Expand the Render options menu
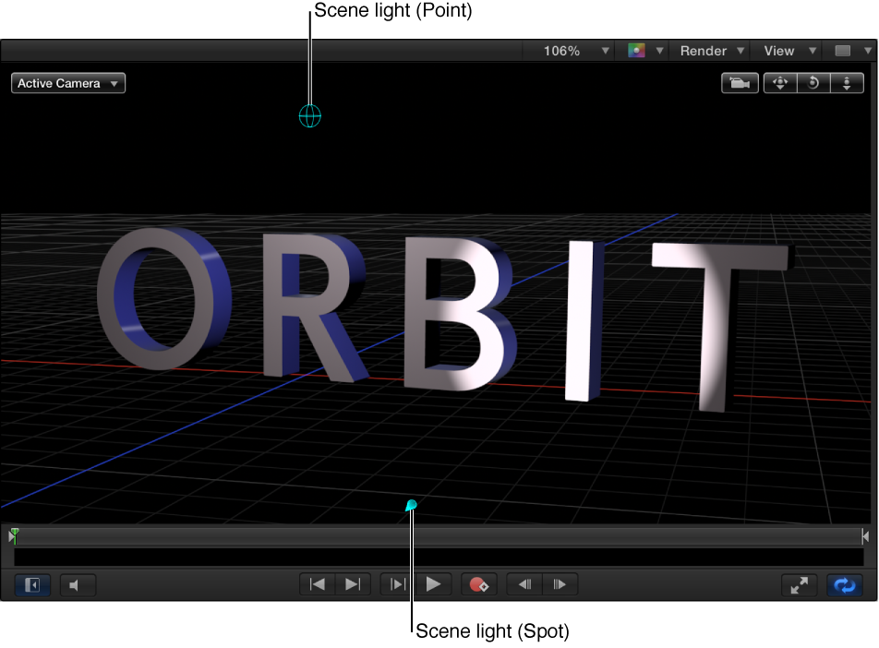Image resolution: width=879 pixels, height=648 pixels. pyautogui.click(x=709, y=51)
